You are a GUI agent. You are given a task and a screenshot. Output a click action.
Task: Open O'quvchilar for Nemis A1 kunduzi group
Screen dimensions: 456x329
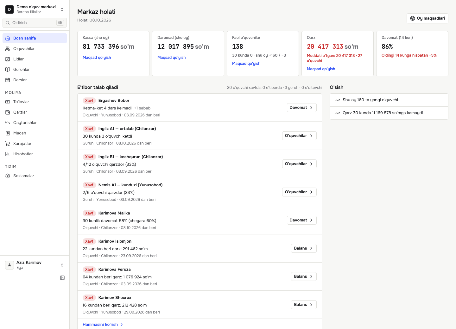click(x=299, y=192)
